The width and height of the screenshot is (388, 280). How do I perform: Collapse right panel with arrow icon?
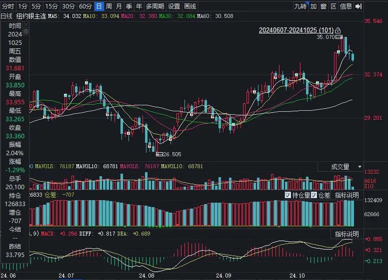(x=358, y=6)
